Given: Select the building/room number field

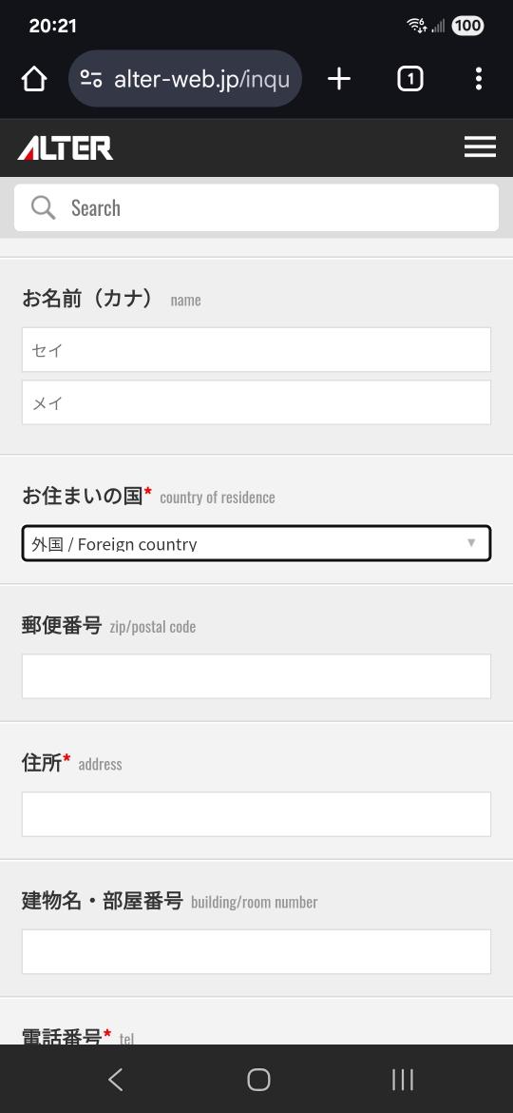Looking at the screenshot, I should point(256,952).
